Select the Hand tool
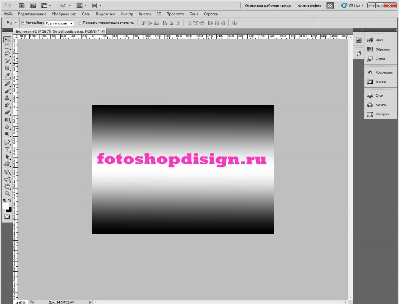This screenshot has height=304, width=399. tap(7, 186)
